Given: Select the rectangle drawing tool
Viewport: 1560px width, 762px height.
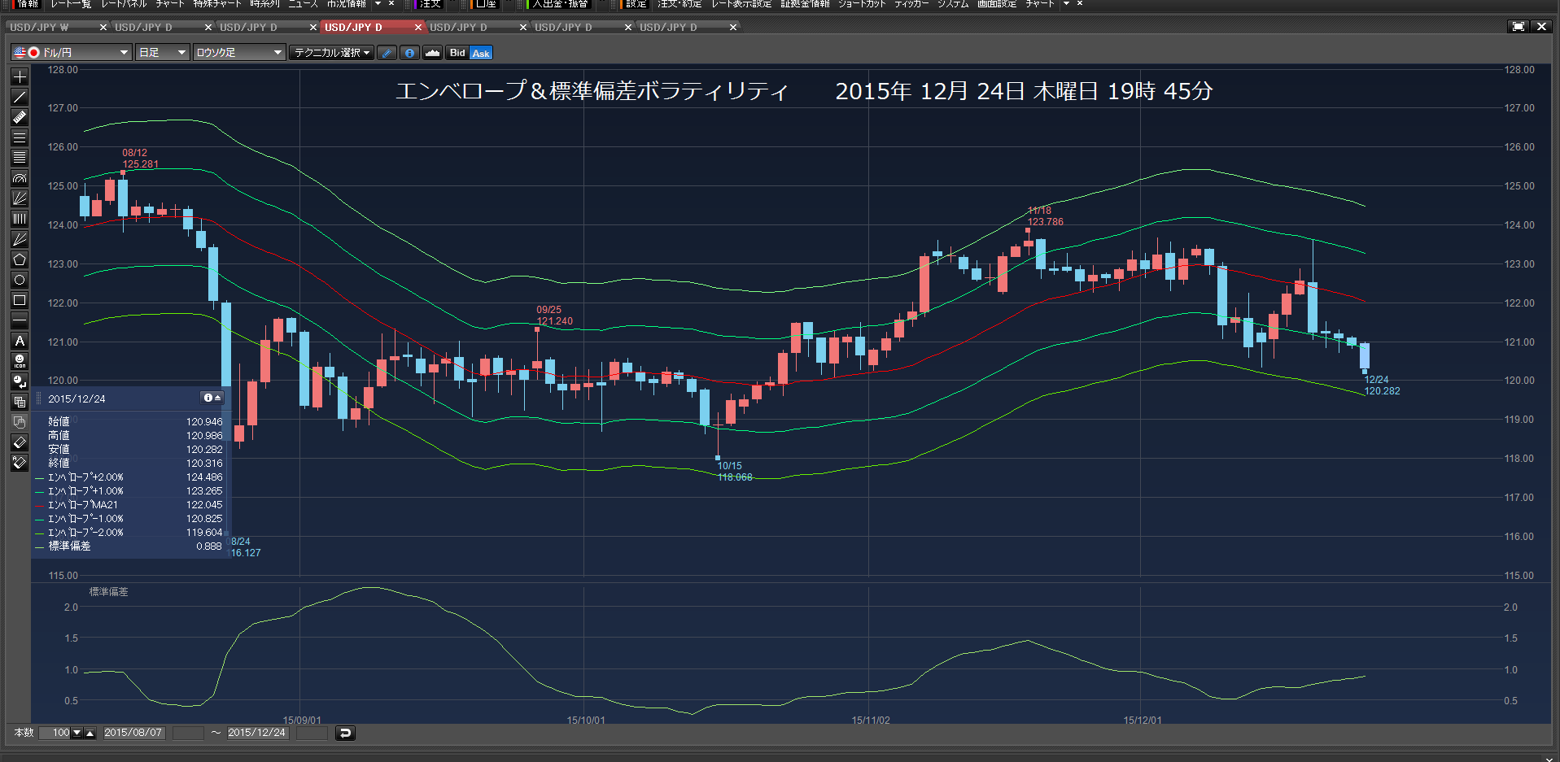Looking at the screenshot, I should point(20,300).
